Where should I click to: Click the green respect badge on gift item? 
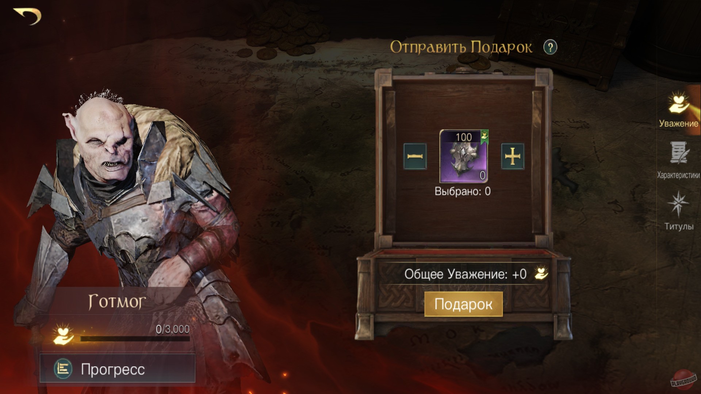(484, 136)
